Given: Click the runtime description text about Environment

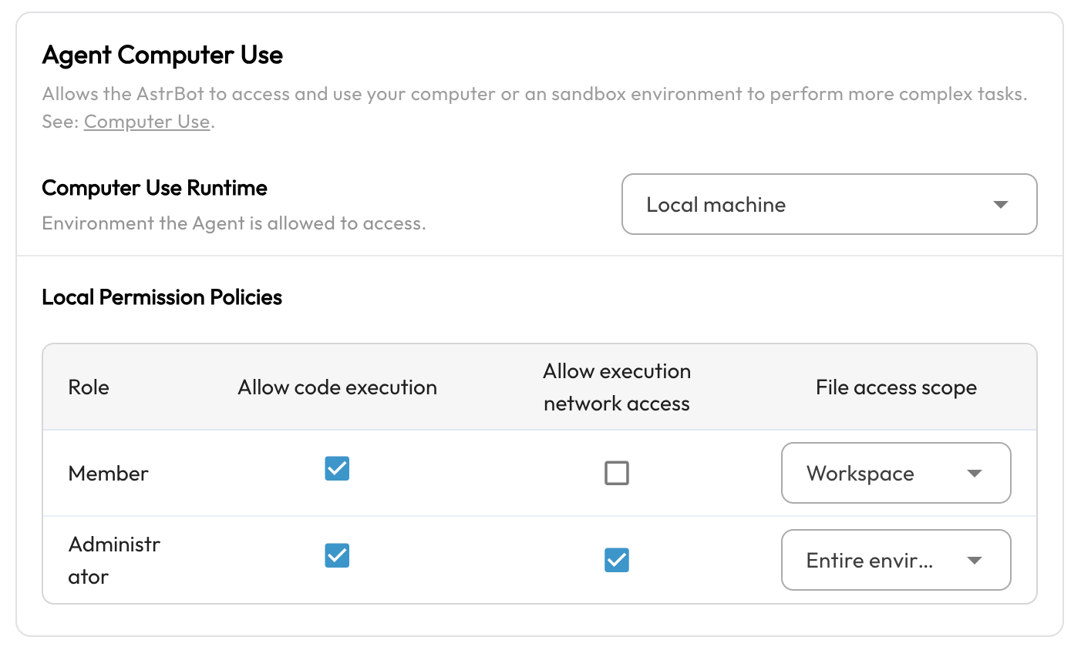Looking at the screenshot, I should tap(234, 223).
